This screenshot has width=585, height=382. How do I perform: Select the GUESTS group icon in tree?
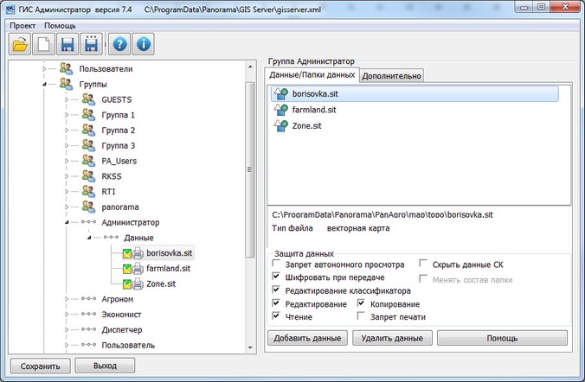88,99
